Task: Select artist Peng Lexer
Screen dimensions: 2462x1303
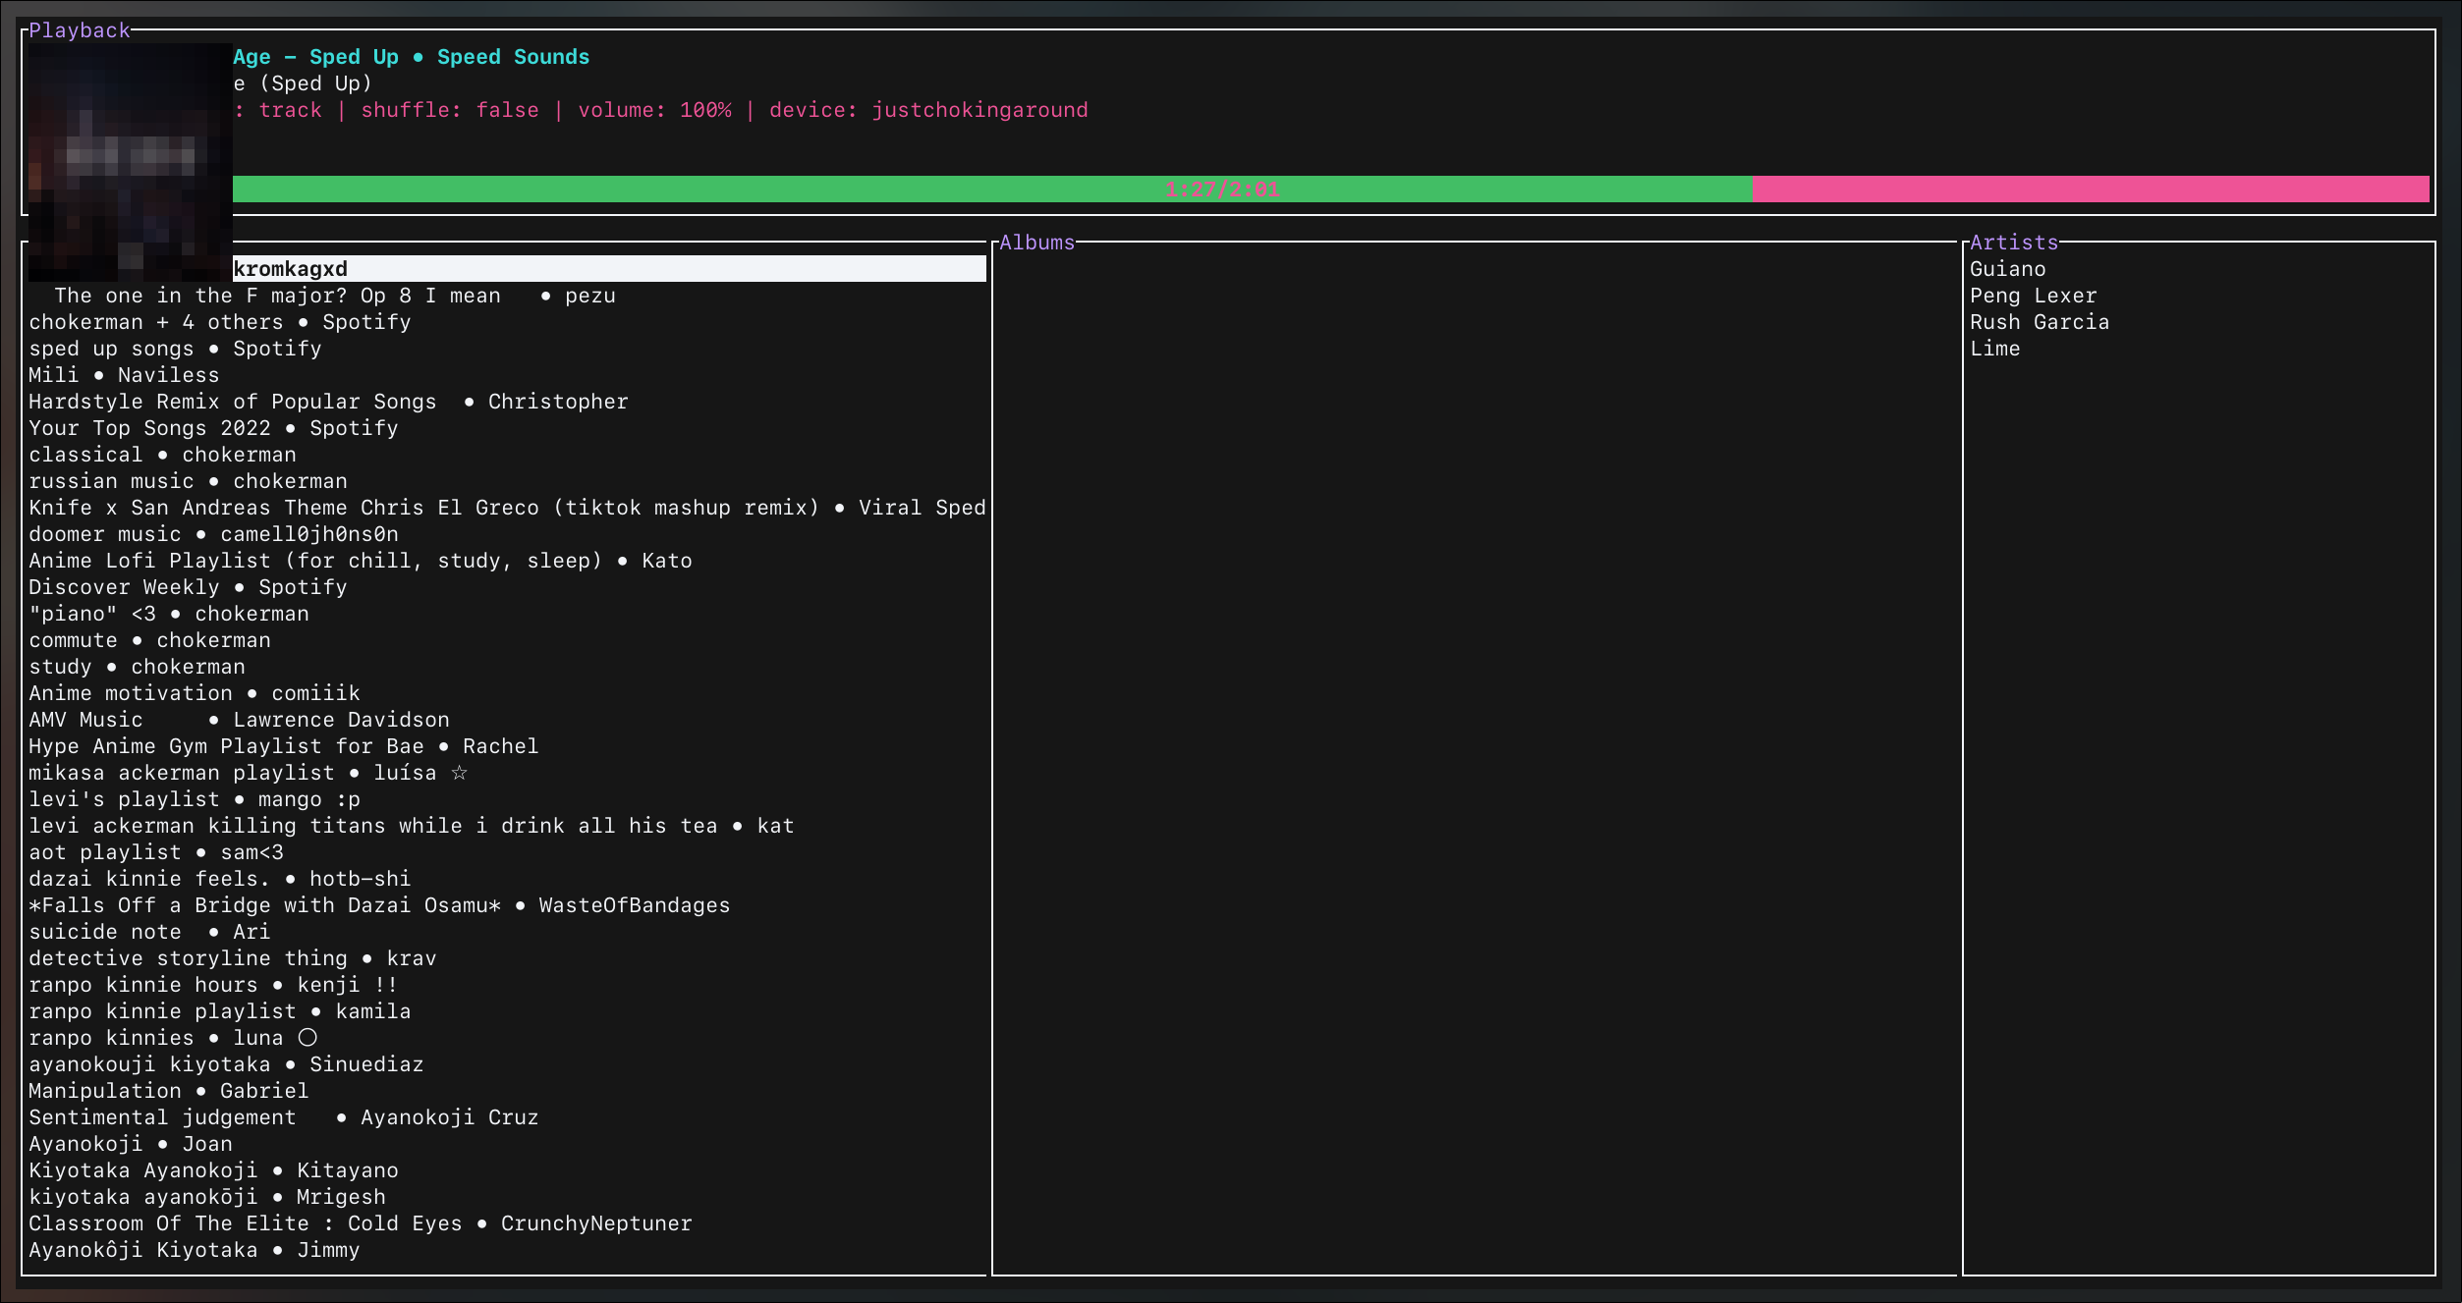Action: (2032, 295)
